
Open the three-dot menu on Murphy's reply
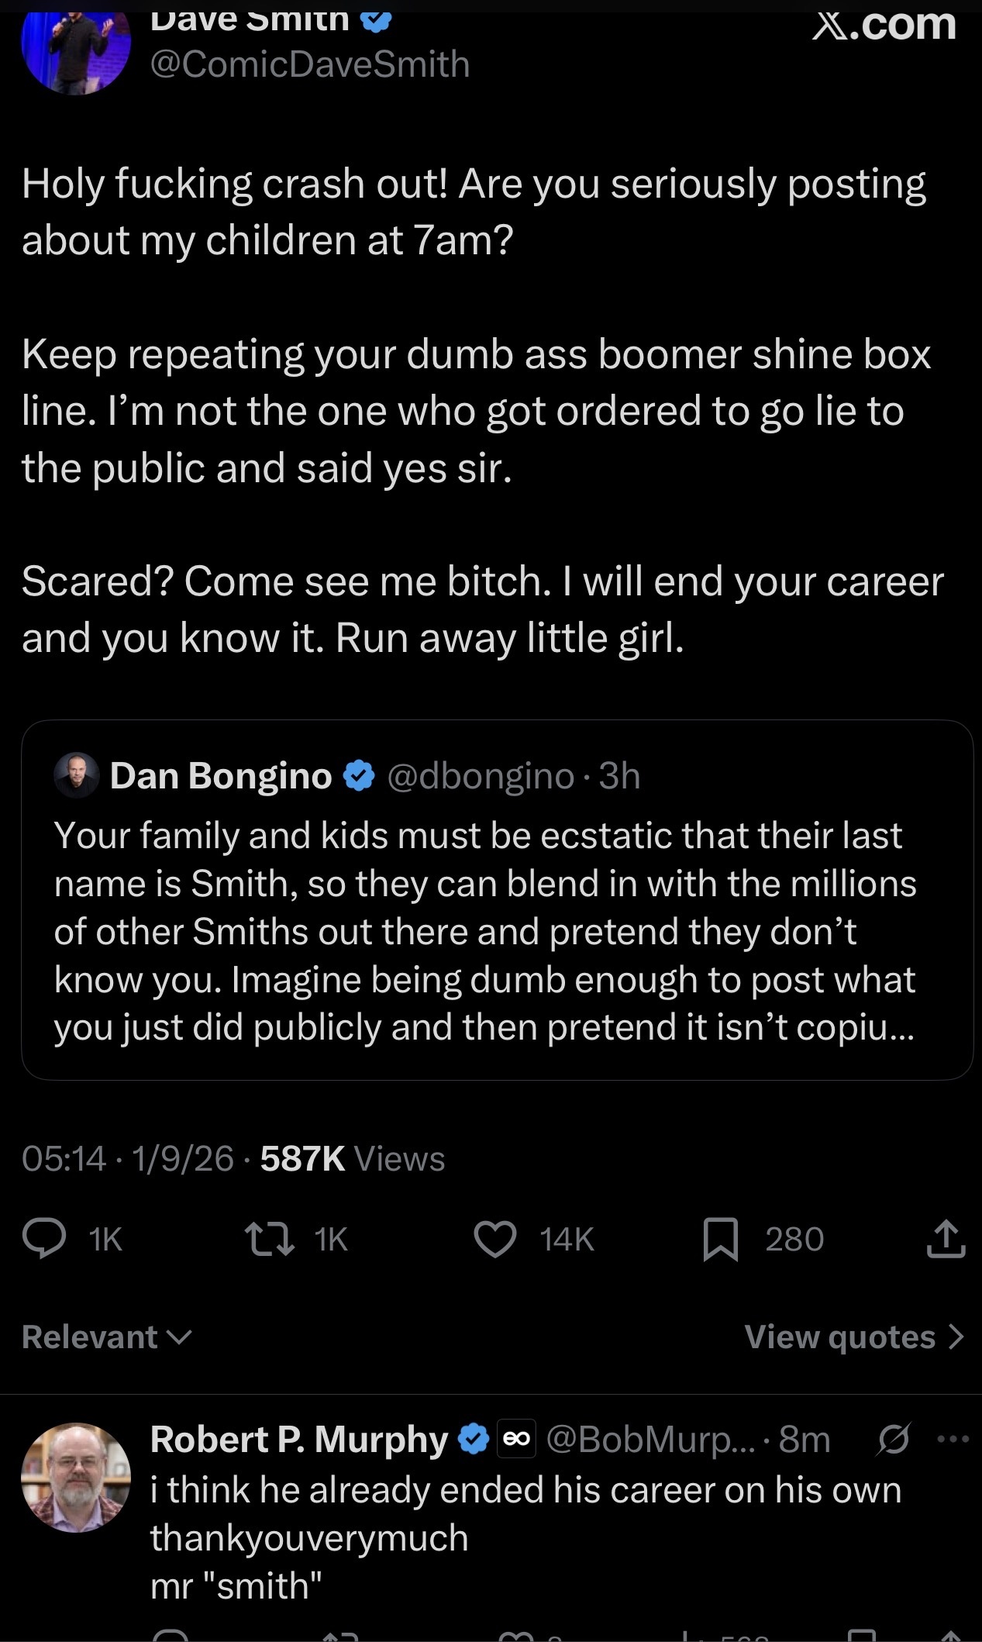pyautogui.click(x=953, y=1440)
